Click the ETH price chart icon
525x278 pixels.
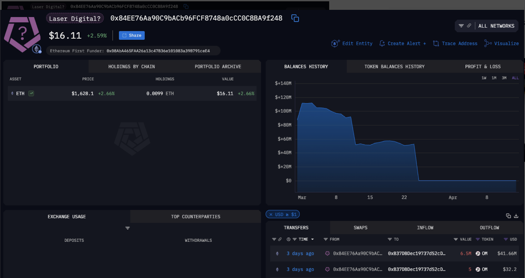[31, 93]
